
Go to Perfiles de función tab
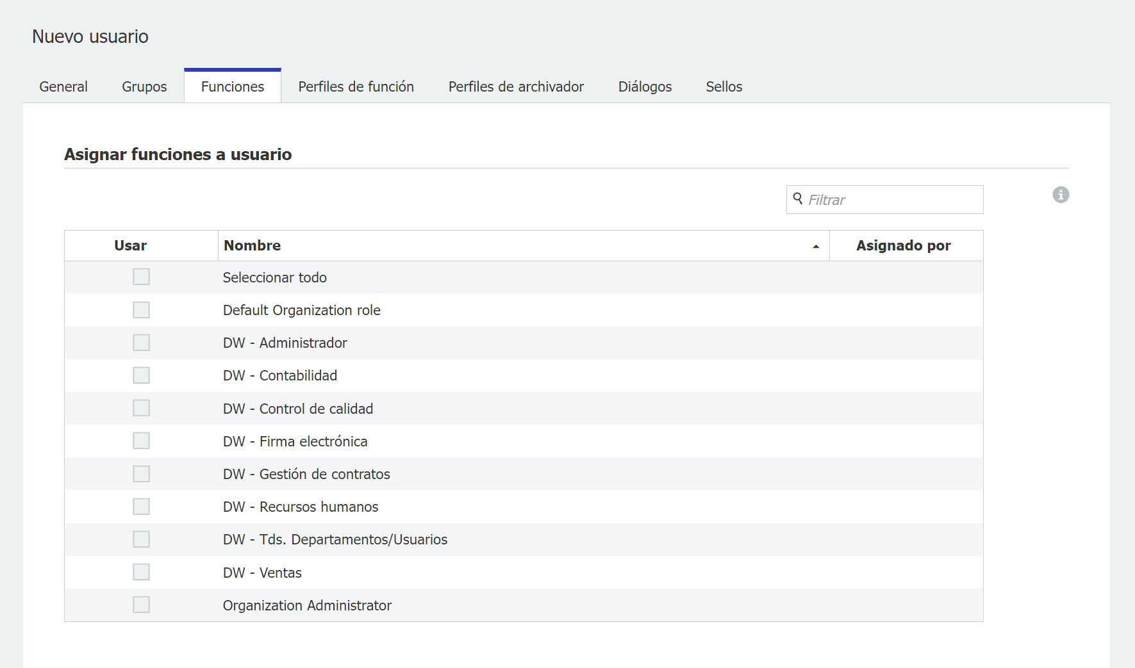click(x=356, y=86)
